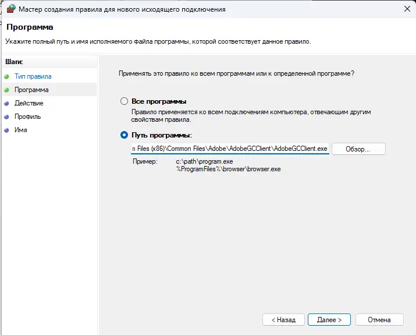
Task: Click the blue bullet beside "Имя"
Action: [7, 130]
